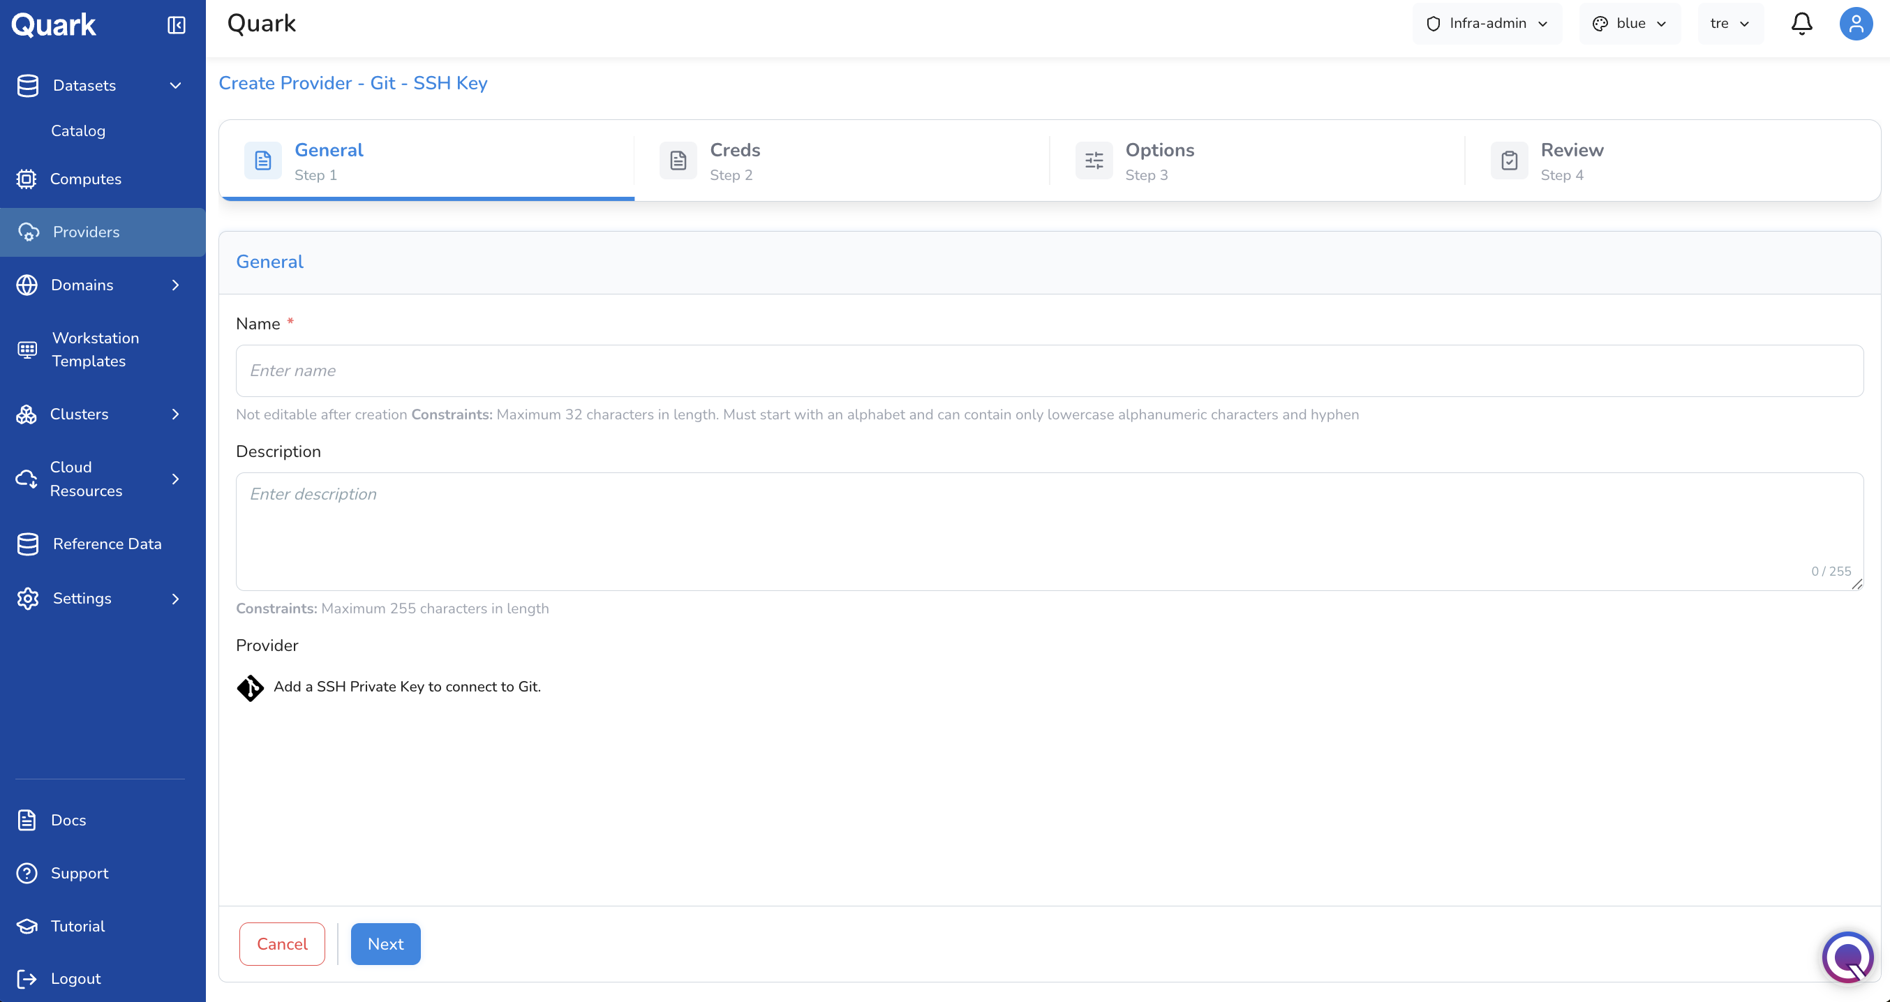This screenshot has width=1890, height=1002.
Task: Click Logout in the sidebar
Action: click(x=75, y=978)
